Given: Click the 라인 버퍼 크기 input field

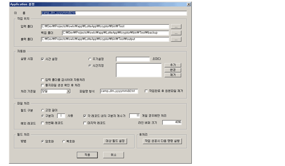Looking at the screenshot, I should [x=172, y=122].
